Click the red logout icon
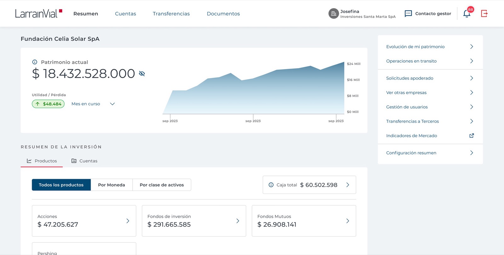This screenshot has width=504, height=255. pyautogui.click(x=484, y=14)
